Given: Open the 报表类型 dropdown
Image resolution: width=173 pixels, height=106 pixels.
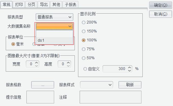Looking at the screenshot, I should click(x=54, y=17).
